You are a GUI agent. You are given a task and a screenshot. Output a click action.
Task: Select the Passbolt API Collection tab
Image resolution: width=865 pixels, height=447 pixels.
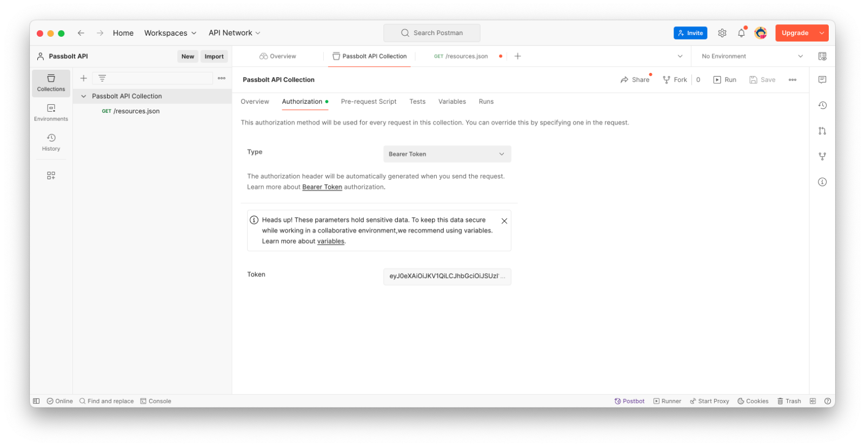(370, 56)
